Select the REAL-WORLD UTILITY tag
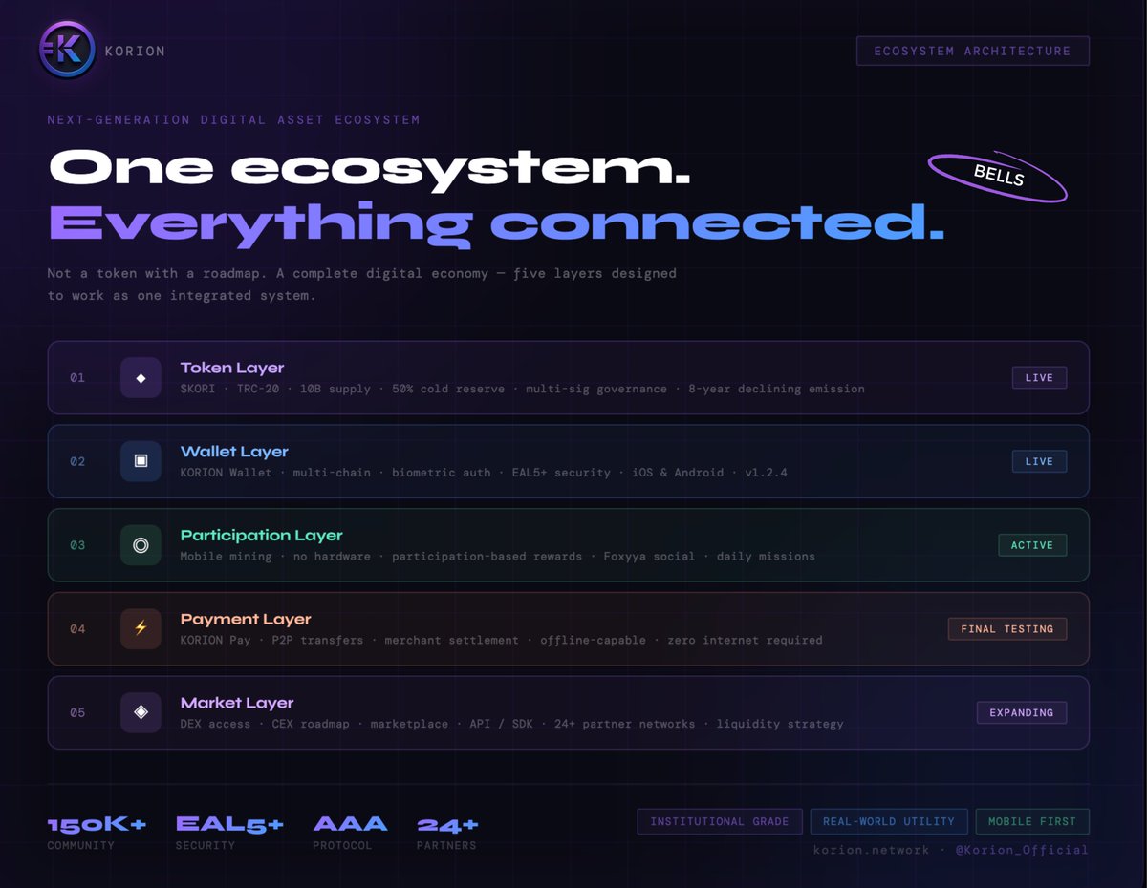This screenshot has width=1147, height=888. (889, 821)
